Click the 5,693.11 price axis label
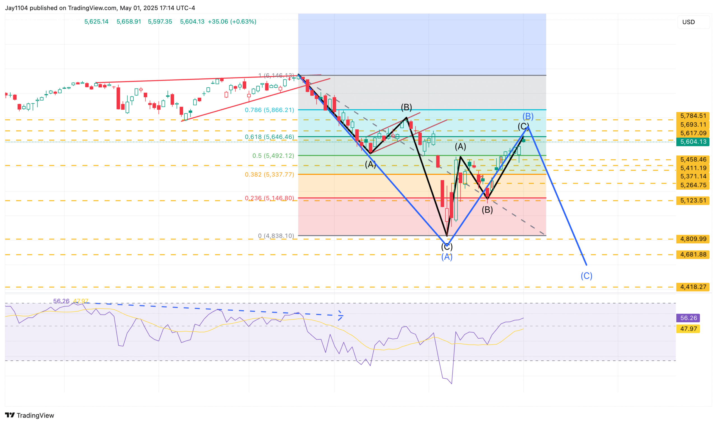The image size is (717, 424). click(693, 125)
